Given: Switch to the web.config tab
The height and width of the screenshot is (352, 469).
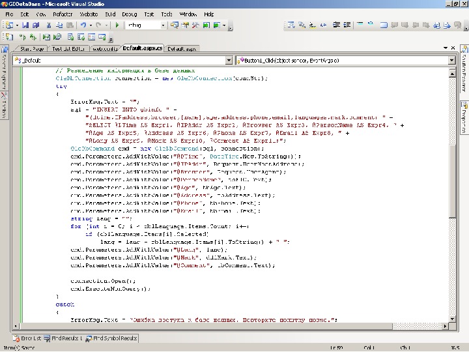Looking at the screenshot, I should pos(105,49).
